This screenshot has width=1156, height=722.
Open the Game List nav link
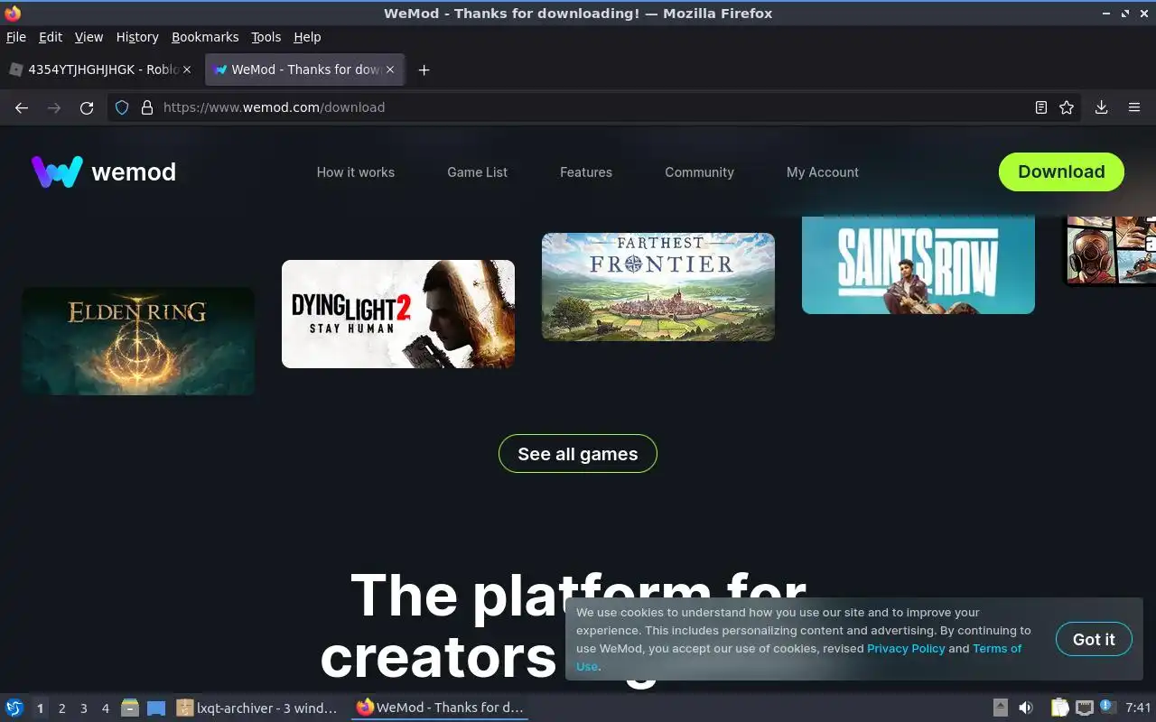(x=478, y=172)
